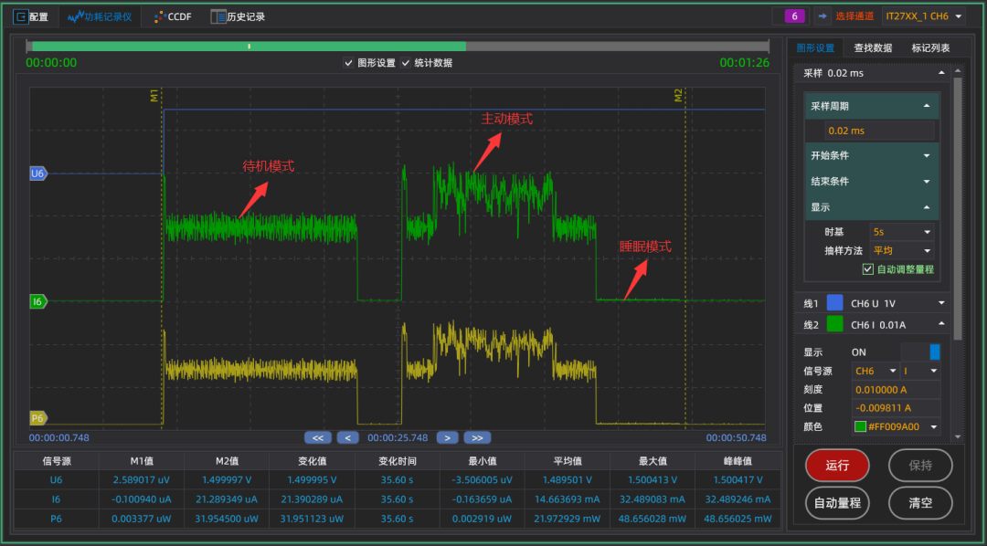Image resolution: width=987 pixels, height=546 pixels.
Task: Select the P6 power channel marker
Action: [38, 418]
